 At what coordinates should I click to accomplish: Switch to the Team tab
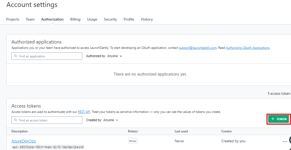point(30,19)
